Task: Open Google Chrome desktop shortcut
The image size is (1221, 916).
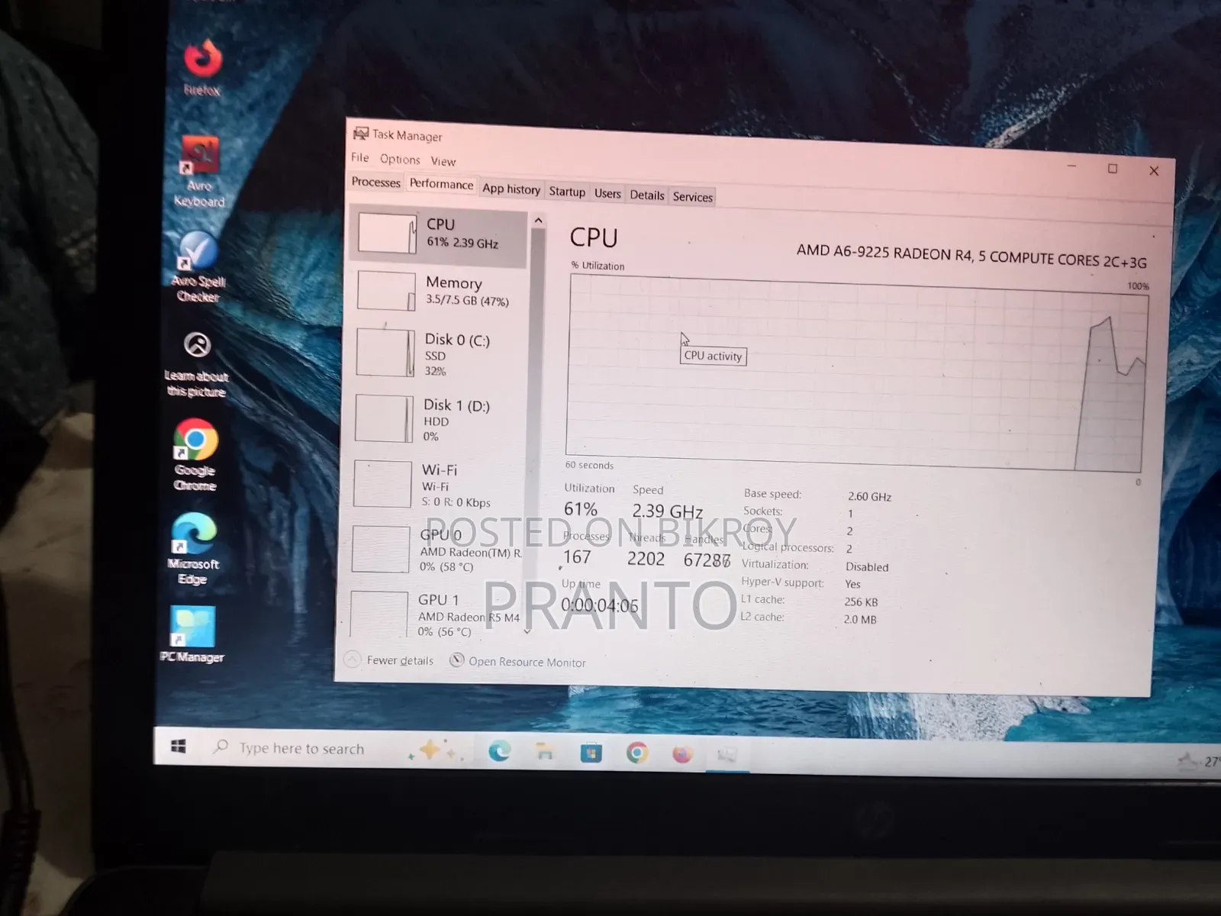Action: coord(195,455)
